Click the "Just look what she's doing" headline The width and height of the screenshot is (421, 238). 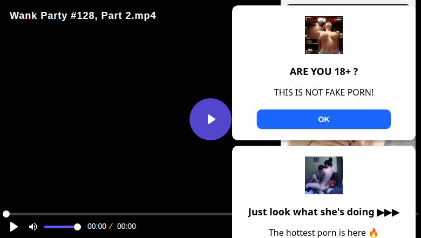pos(312,212)
